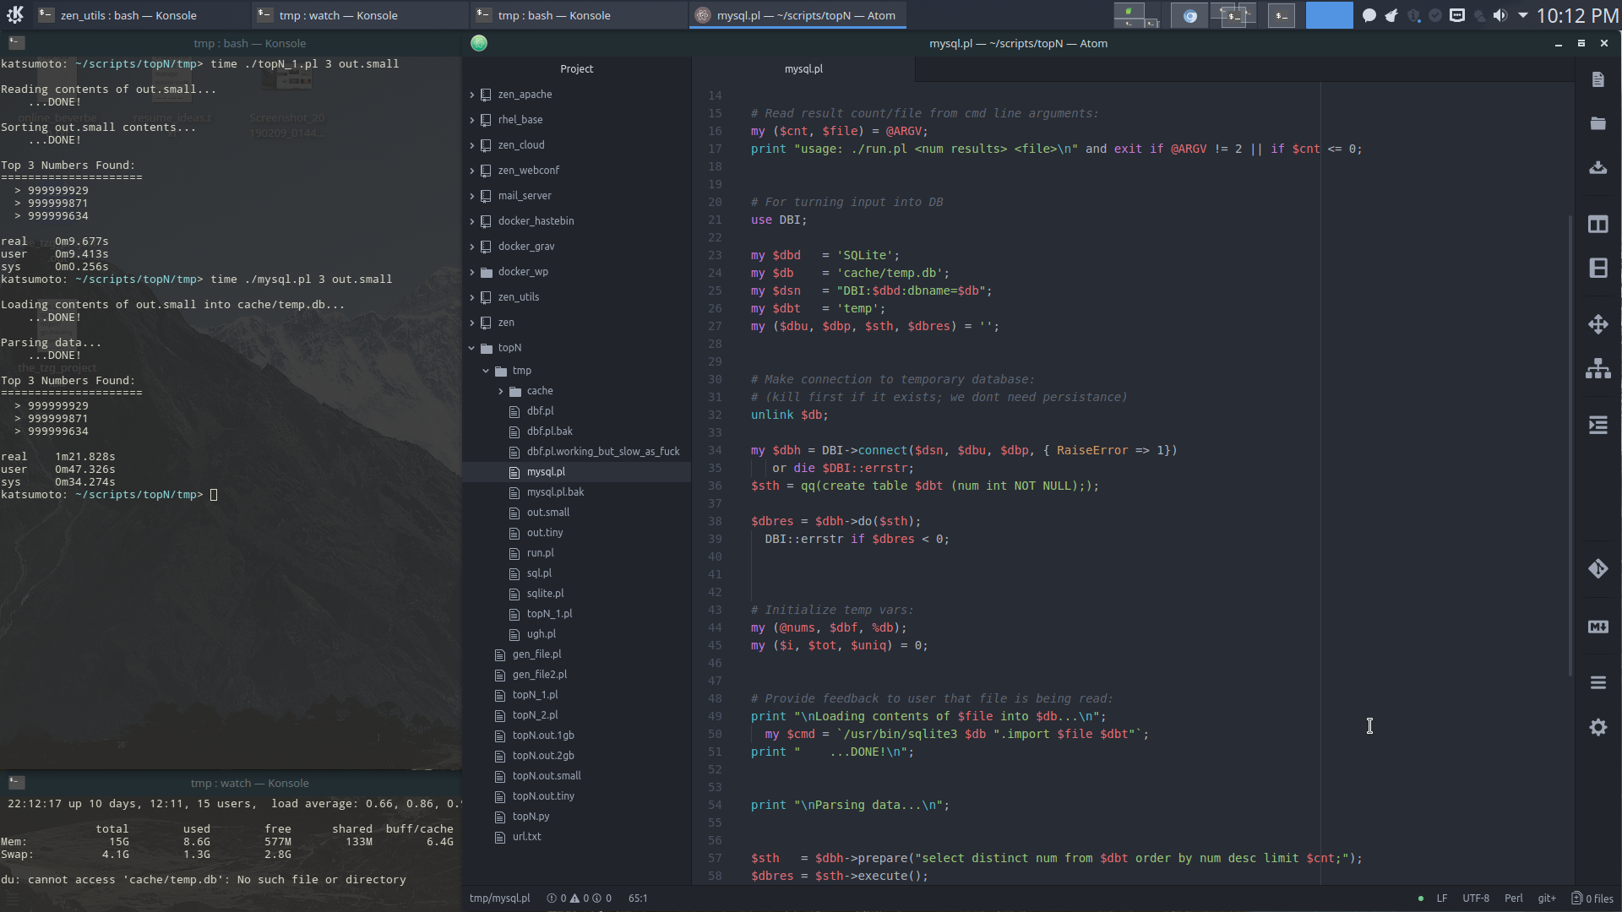Click the KDE application launcher icon
Screen dimensions: 1622x912
click(x=14, y=14)
